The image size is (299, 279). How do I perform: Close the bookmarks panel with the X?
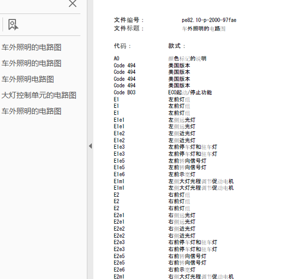tap(72, 3)
